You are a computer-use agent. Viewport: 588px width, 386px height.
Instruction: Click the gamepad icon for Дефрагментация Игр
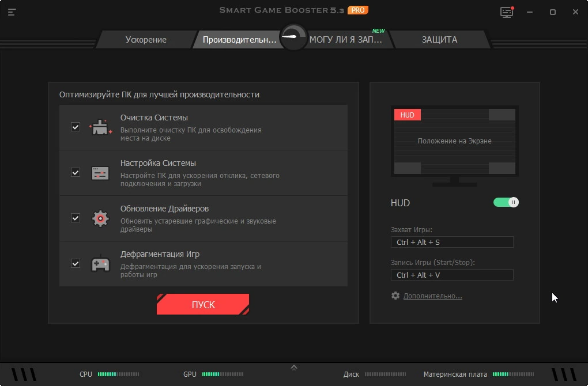point(100,264)
